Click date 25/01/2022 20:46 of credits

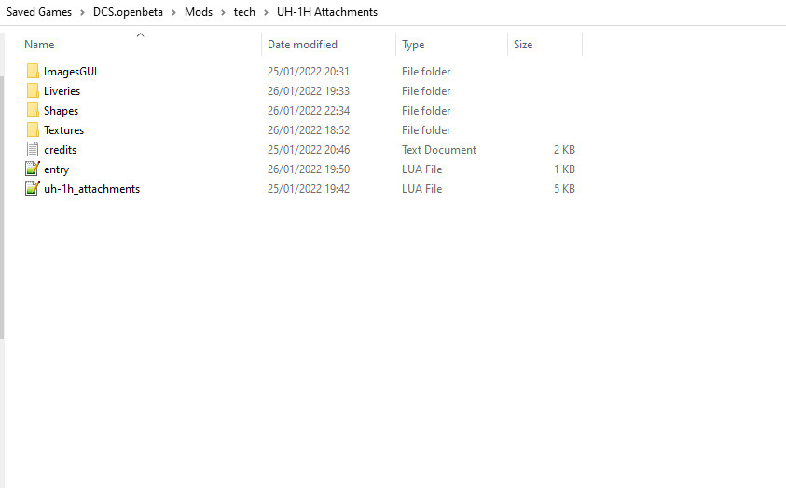309,150
